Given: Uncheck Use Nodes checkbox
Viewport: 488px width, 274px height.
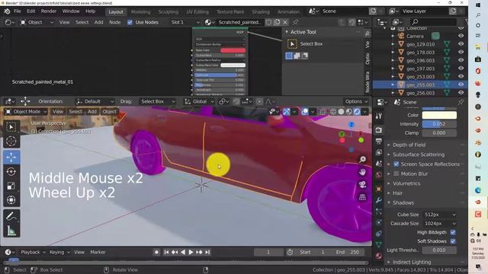Looking at the screenshot, I should point(130,22).
